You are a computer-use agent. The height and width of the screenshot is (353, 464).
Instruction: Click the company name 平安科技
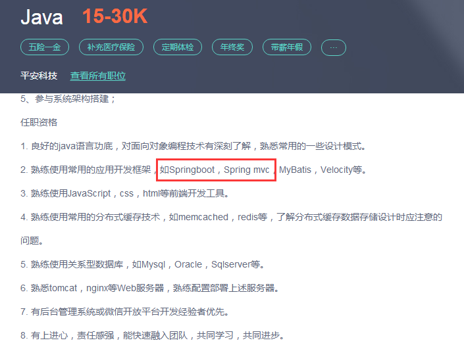tap(39, 76)
